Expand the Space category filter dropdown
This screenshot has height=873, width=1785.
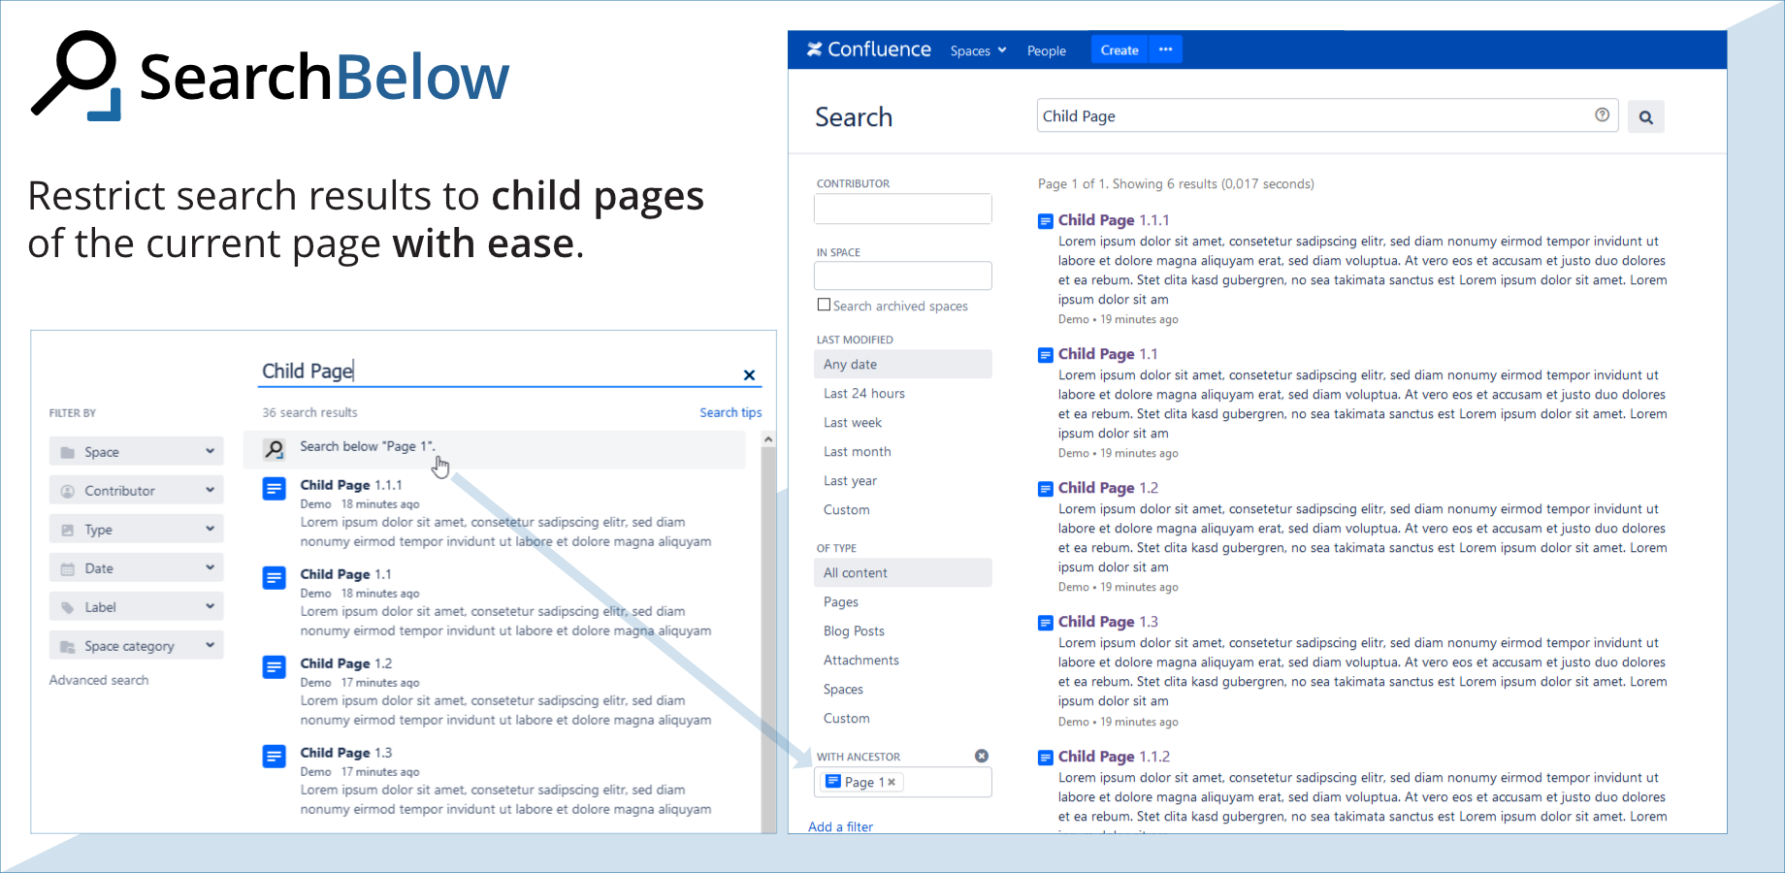136,645
